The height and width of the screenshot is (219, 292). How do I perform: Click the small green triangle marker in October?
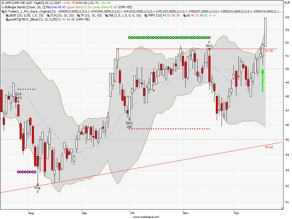pos(154,90)
